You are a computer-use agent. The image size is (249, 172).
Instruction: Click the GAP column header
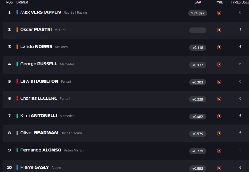[198, 2]
